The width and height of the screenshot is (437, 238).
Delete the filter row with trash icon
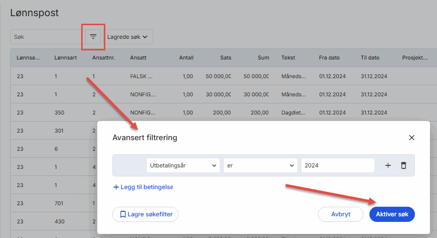403,165
